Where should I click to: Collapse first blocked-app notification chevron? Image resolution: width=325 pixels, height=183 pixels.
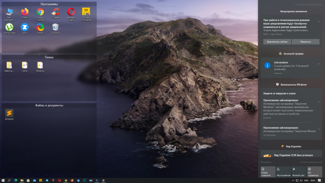tap(319, 102)
